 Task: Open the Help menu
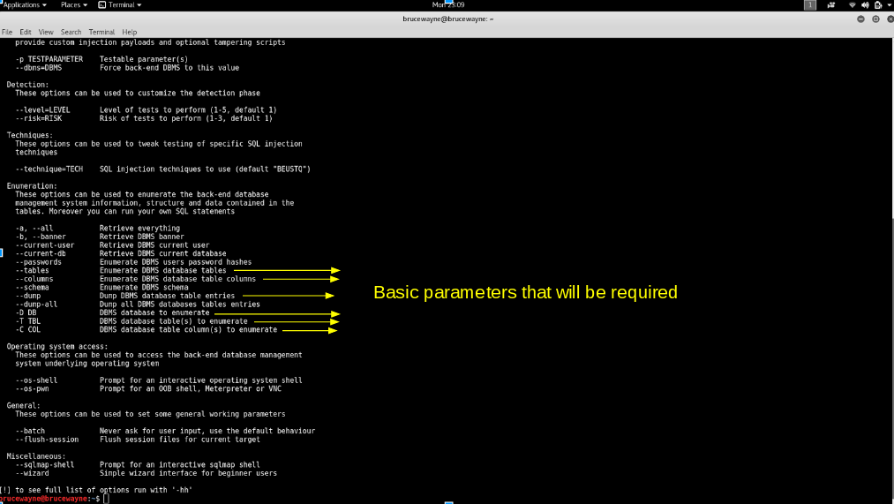[x=130, y=32]
